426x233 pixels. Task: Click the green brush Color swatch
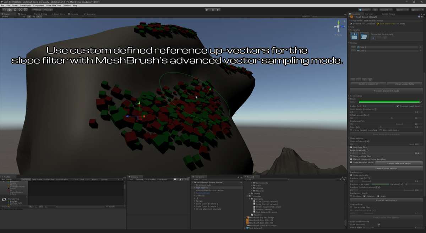click(389, 102)
